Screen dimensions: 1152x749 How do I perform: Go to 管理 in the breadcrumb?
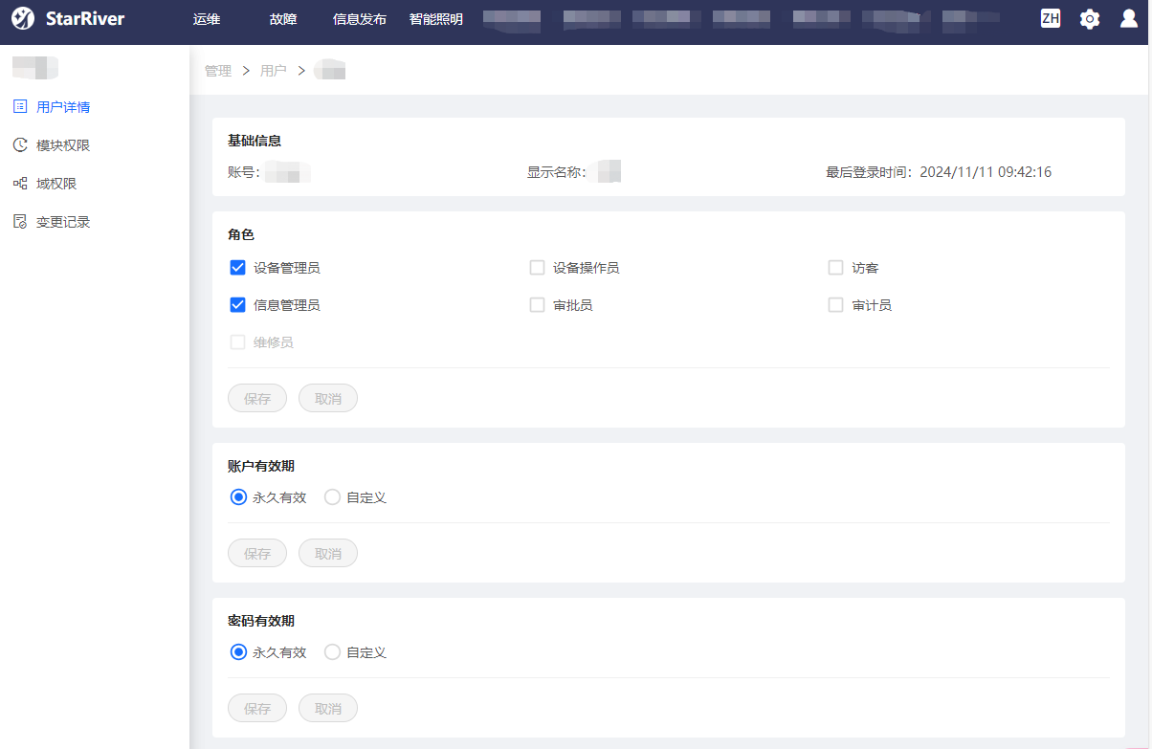point(218,71)
